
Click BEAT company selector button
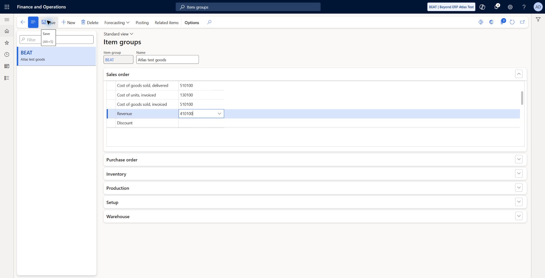451,7
